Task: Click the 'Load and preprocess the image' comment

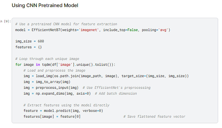Action: tap(54, 70)
